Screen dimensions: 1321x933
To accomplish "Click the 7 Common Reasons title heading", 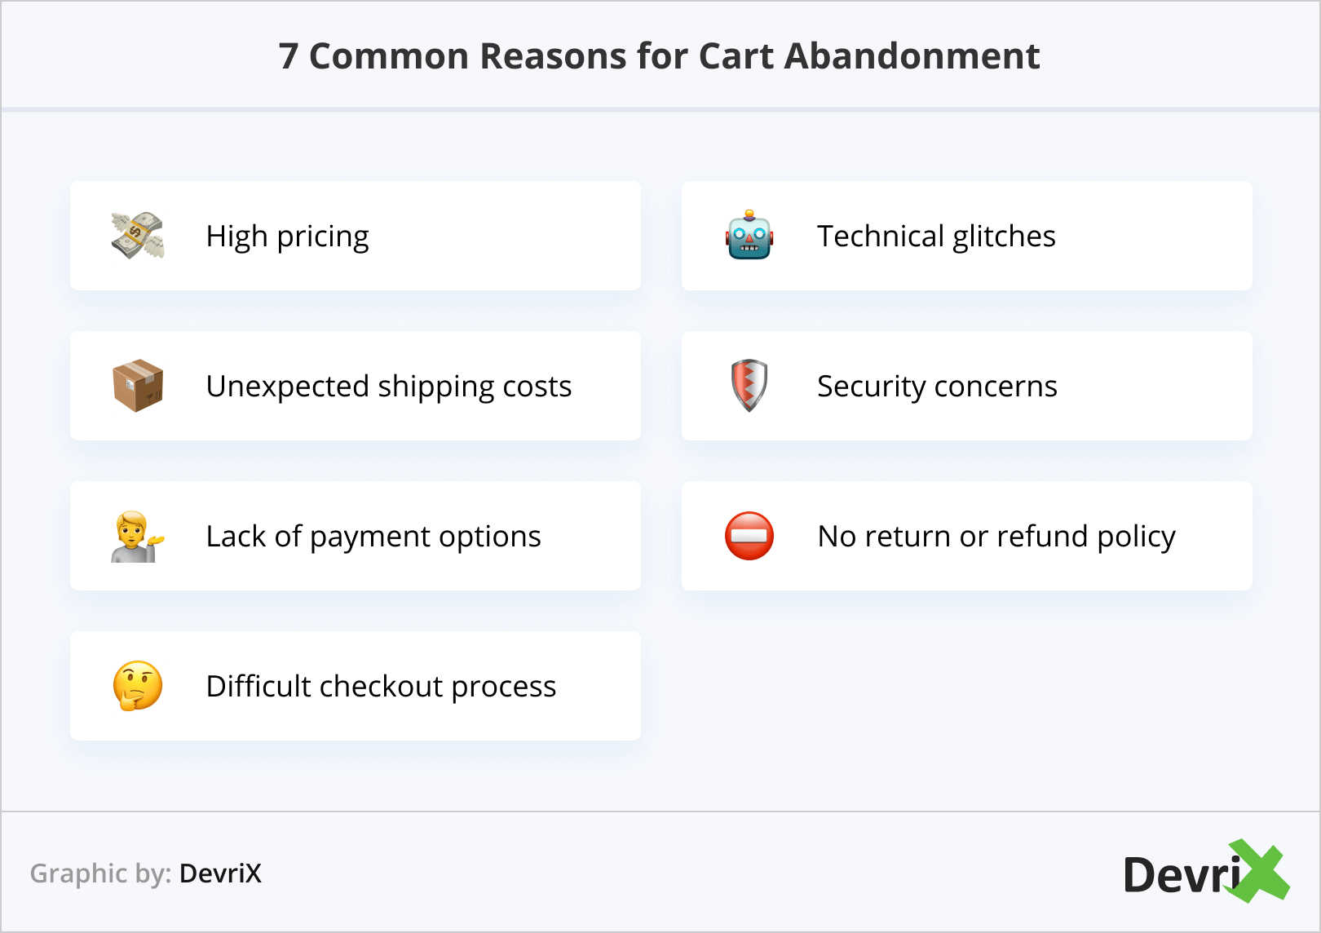I will tap(659, 56).
